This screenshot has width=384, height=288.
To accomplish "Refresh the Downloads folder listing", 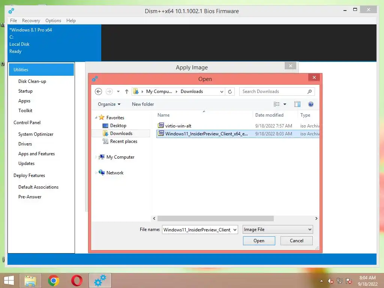I will coord(230,91).
